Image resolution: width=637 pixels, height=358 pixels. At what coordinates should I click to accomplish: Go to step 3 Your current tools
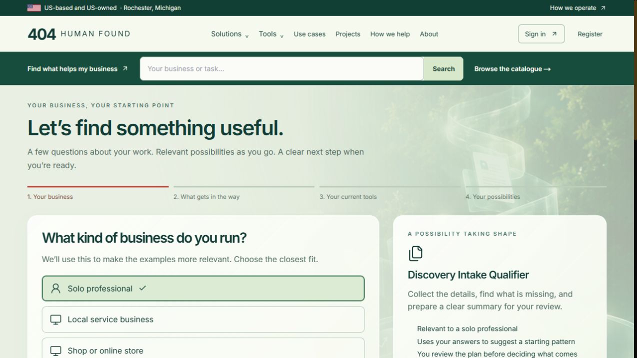click(390, 193)
